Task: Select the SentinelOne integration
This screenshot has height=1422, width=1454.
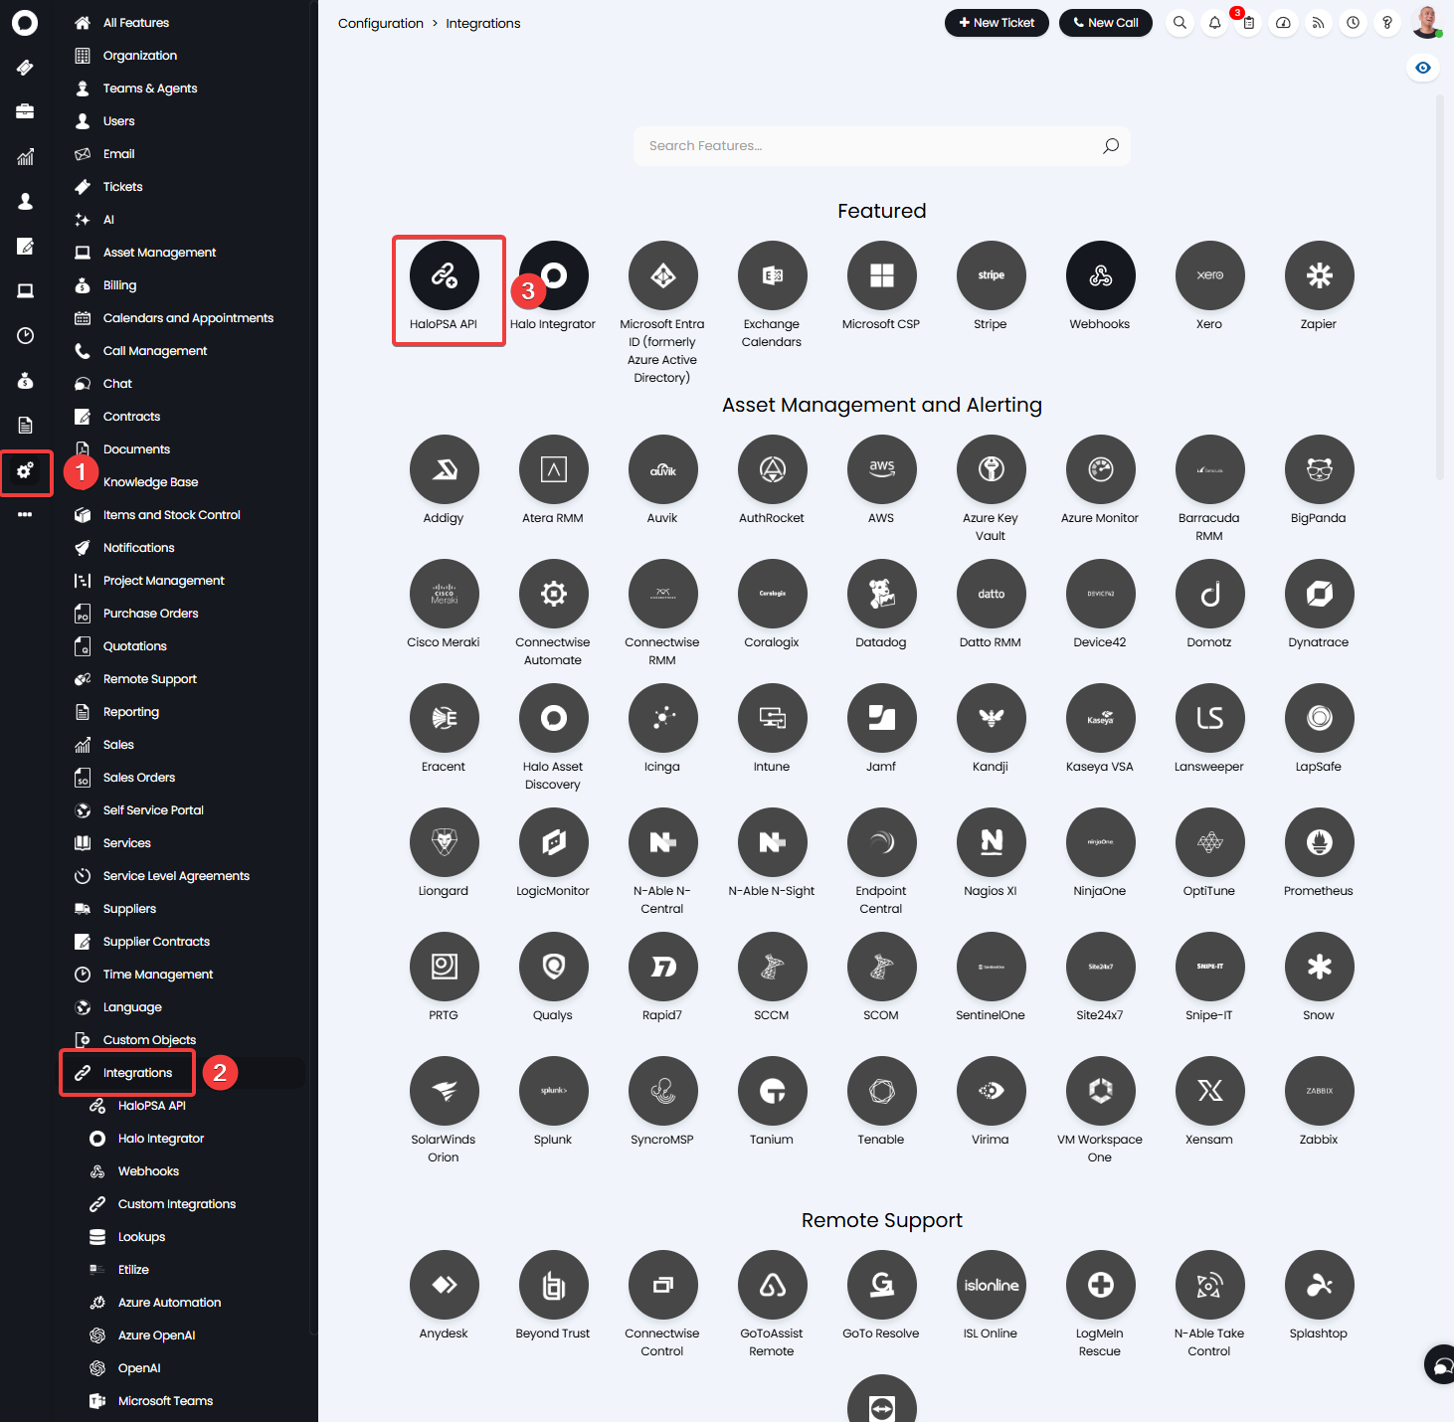Action: click(x=992, y=967)
